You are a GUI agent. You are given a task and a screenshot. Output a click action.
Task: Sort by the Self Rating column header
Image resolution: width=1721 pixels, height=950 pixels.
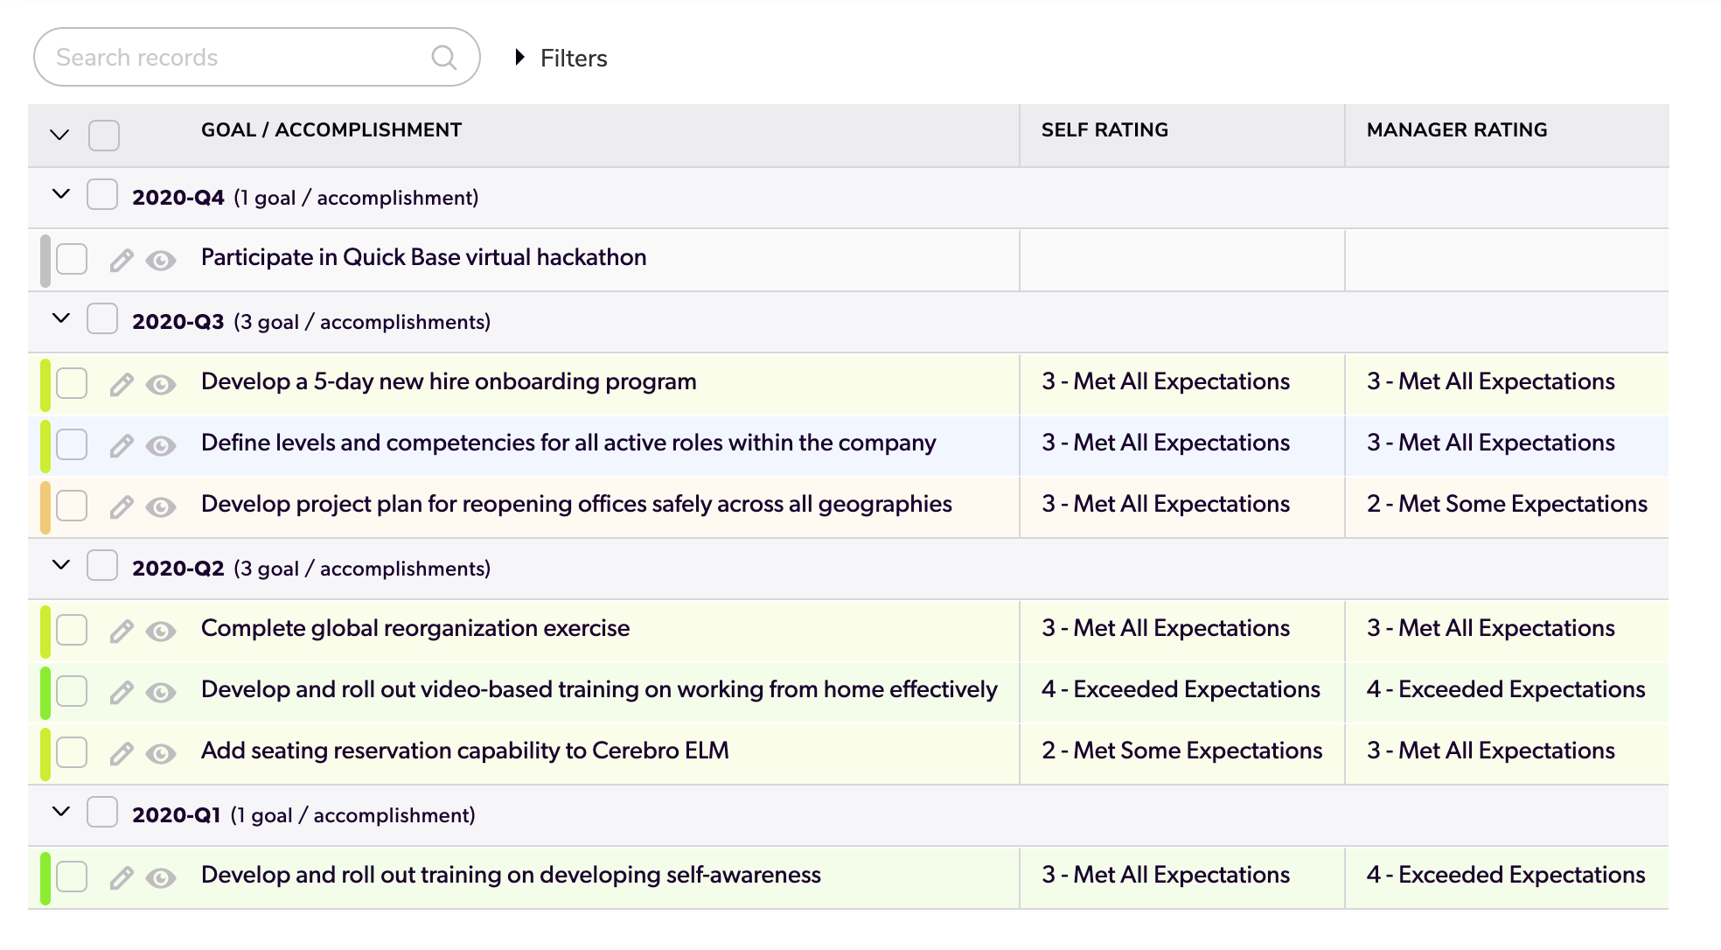pos(1104,130)
